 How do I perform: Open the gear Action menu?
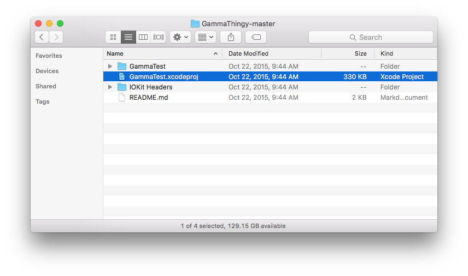point(180,37)
